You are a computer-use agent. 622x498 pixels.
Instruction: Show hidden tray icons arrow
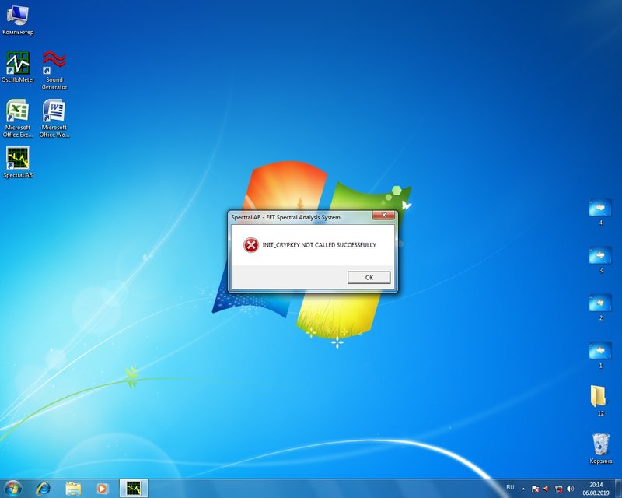point(523,489)
